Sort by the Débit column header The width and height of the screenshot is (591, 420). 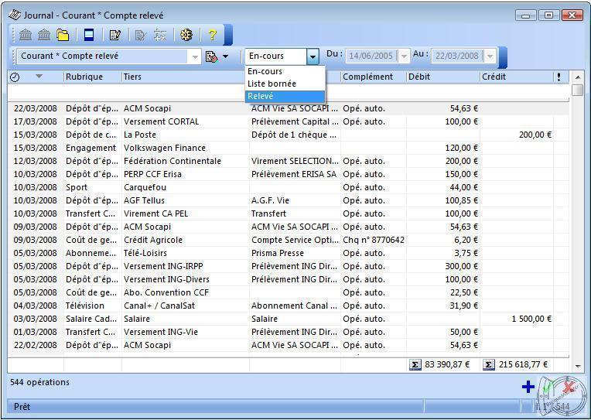pyautogui.click(x=441, y=77)
